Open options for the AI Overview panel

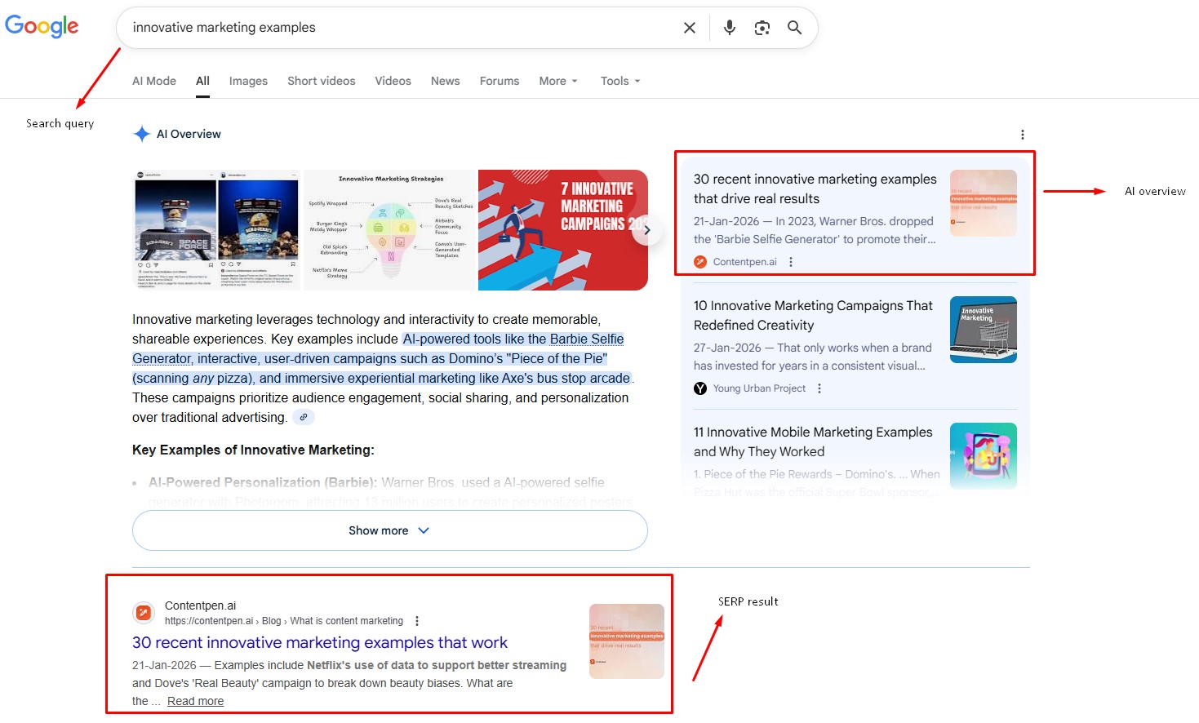[1023, 134]
